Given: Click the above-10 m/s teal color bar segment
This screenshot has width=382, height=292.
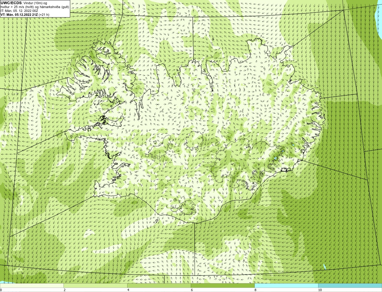Looking at the screenshot, I should pyautogui.click(x=350, y=285).
